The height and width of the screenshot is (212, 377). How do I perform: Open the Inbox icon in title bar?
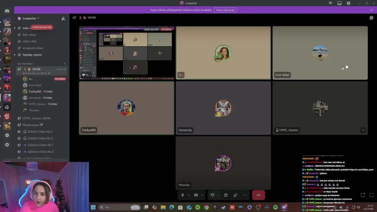pyautogui.click(x=340, y=3)
